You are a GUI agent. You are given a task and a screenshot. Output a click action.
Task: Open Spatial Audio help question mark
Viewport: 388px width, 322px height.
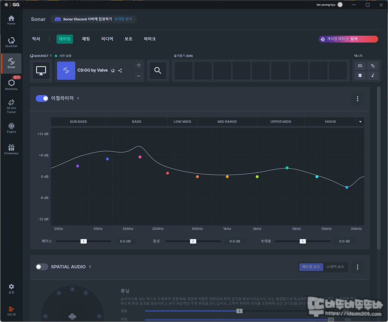pyautogui.click(x=90, y=267)
